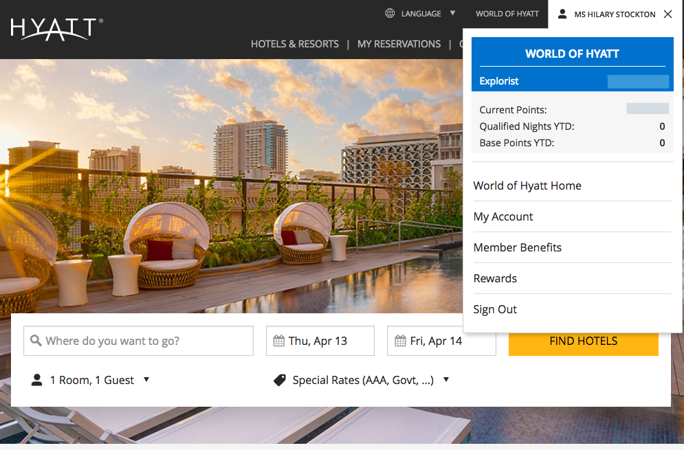The width and height of the screenshot is (684, 450).
Task: Expand the Special Rates dropdown arrow
Action: (446, 379)
